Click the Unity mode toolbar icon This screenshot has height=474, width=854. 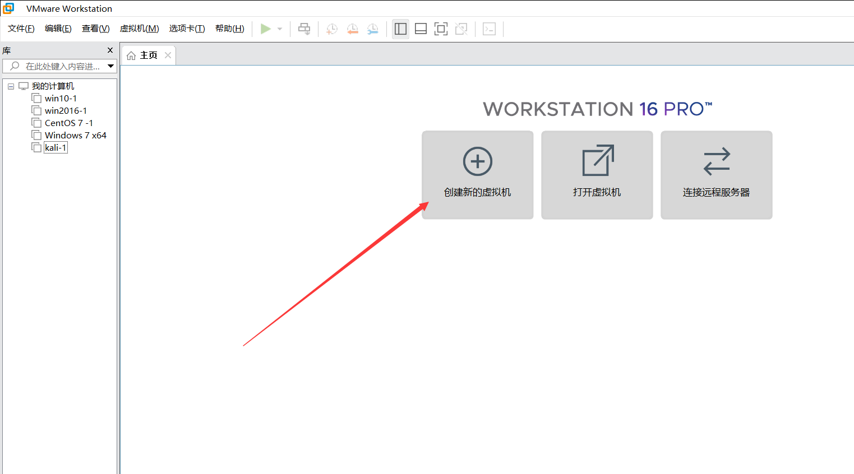click(x=461, y=29)
